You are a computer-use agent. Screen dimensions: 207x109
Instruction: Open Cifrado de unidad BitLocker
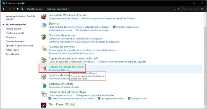[x=66, y=67]
